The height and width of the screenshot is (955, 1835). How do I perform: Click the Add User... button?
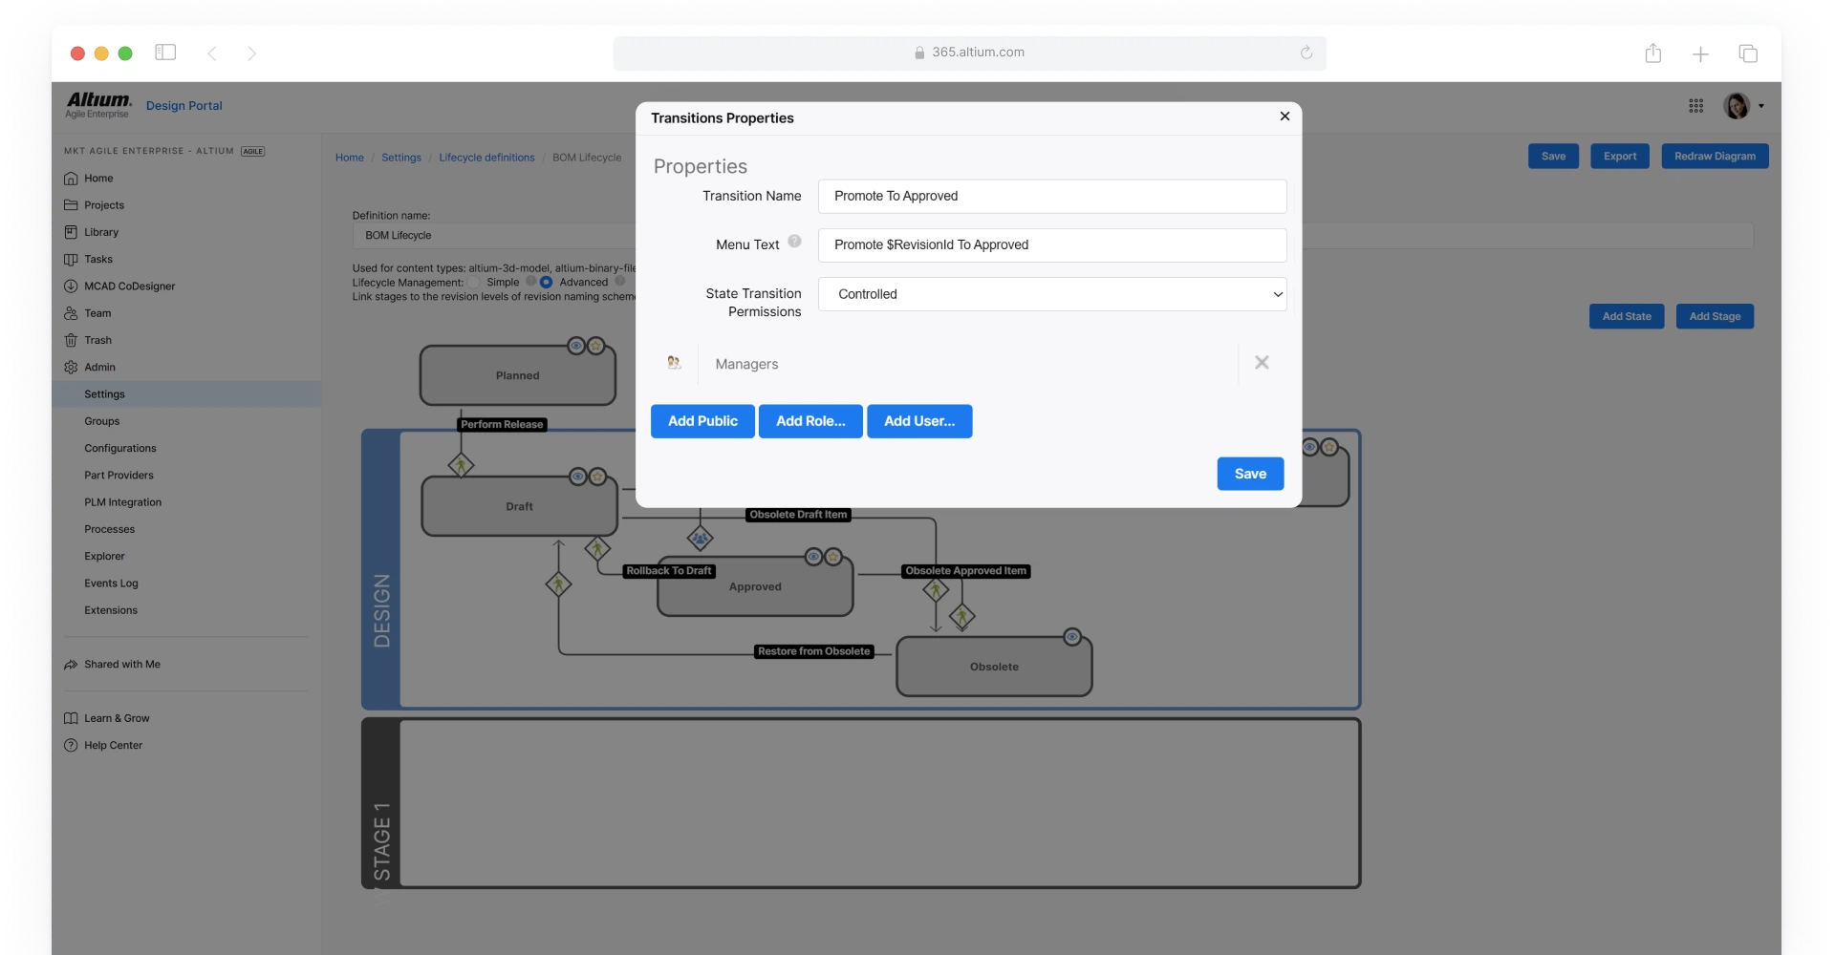(919, 421)
